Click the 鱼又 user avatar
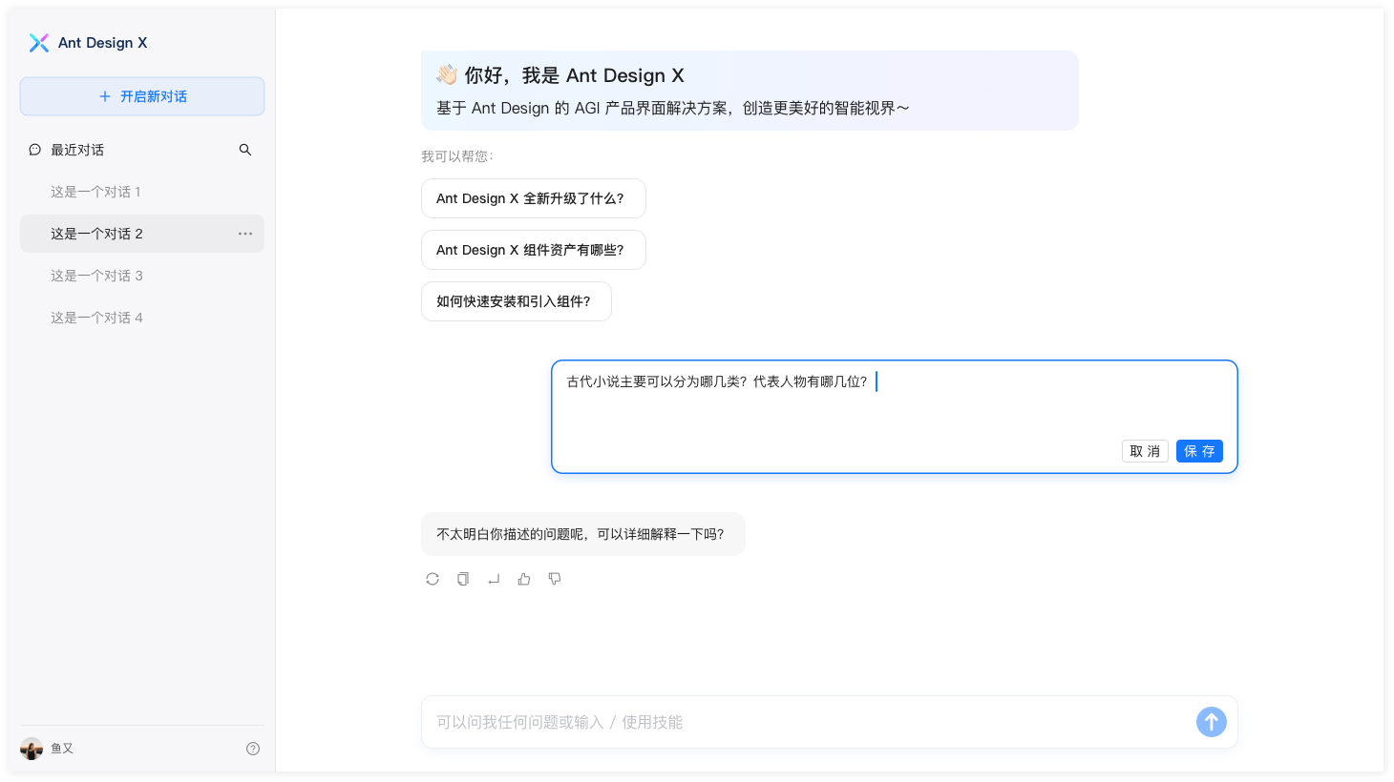Screen dimensions: 1394x782 coord(32,749)
